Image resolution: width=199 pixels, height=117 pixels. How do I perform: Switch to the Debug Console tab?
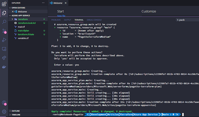[x=94, y=20]
